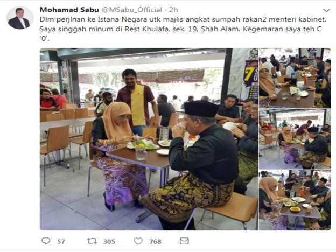Click the reply speech bubble icon
Image resolution: width=336 pixels, height=252 pixels.
[46, 241]
